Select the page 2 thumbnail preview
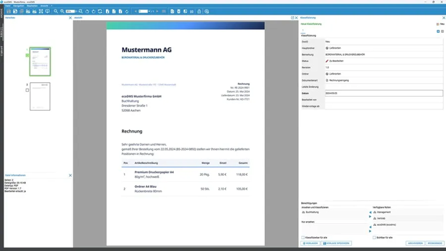Image resolution: width=446 pixels, height=251 pixels. point(40,96)
